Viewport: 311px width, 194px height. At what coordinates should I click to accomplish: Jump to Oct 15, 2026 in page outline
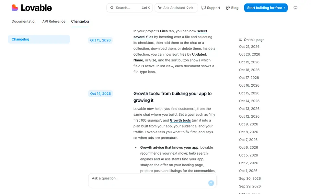249,93
